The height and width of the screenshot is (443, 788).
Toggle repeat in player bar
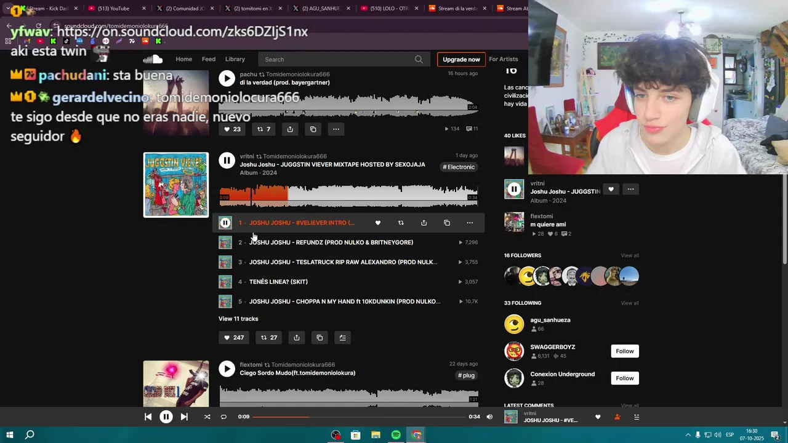223,417
